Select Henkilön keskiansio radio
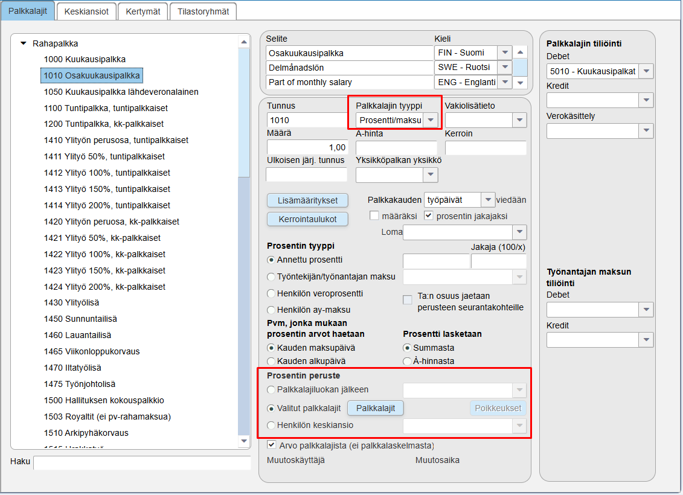Screen dimensions: 683x495 tap(271, 426)
